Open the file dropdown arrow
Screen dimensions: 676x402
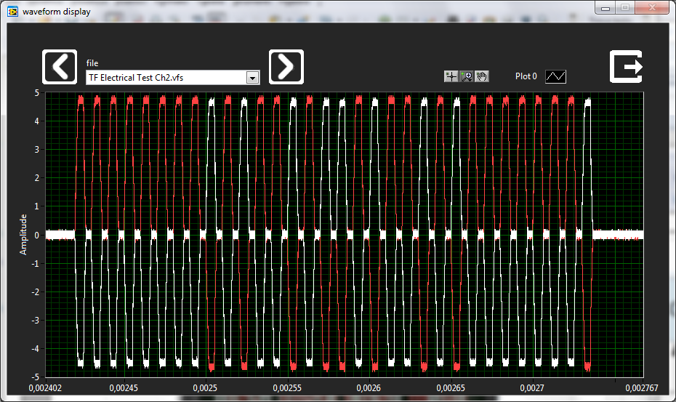click(x=253, y=78)
